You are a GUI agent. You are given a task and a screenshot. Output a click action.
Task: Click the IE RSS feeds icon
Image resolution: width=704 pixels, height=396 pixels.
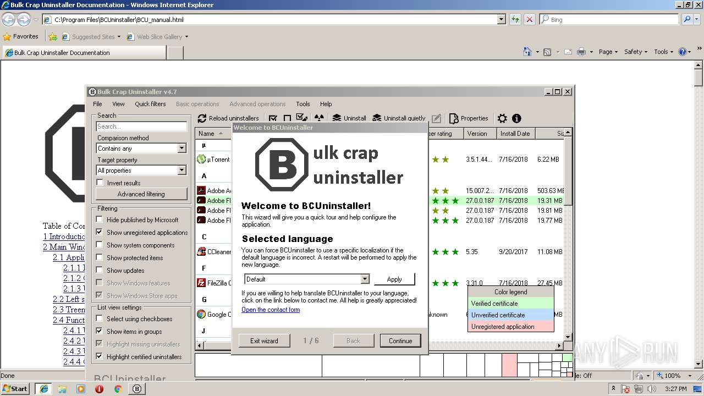(547, 52)
